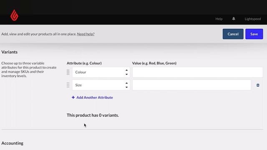Select the 'Value (e.g. Red, Blue, Green)' label
This screenshot has height=150, width=267.
154,63
